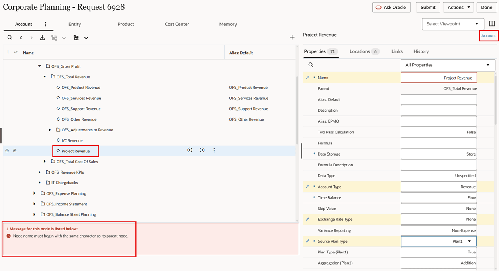Click the Account link
Image resolution: width=499 pixels, height=271 pixels.
tap(489, 35)
